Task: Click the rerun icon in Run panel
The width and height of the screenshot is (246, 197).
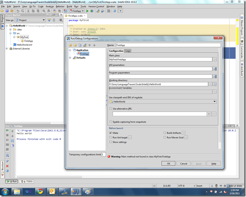Action: [7, 130]
